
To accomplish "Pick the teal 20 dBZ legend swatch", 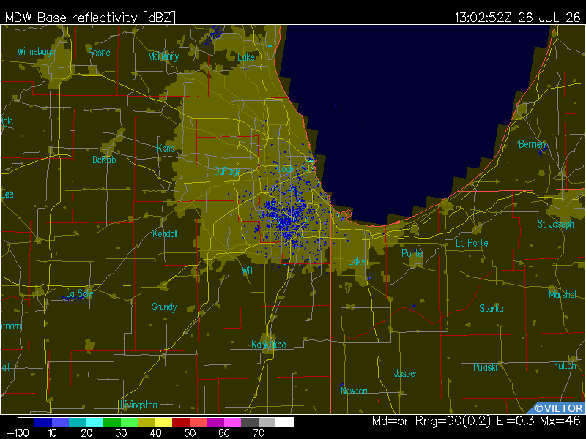I will (x=78, y=422).
